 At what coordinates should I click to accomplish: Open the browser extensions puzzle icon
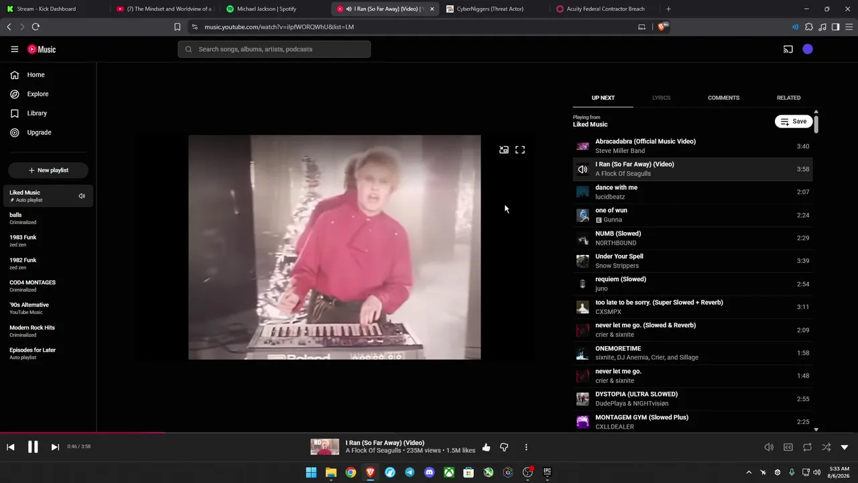pyautogui.click(x=809, y=27)
